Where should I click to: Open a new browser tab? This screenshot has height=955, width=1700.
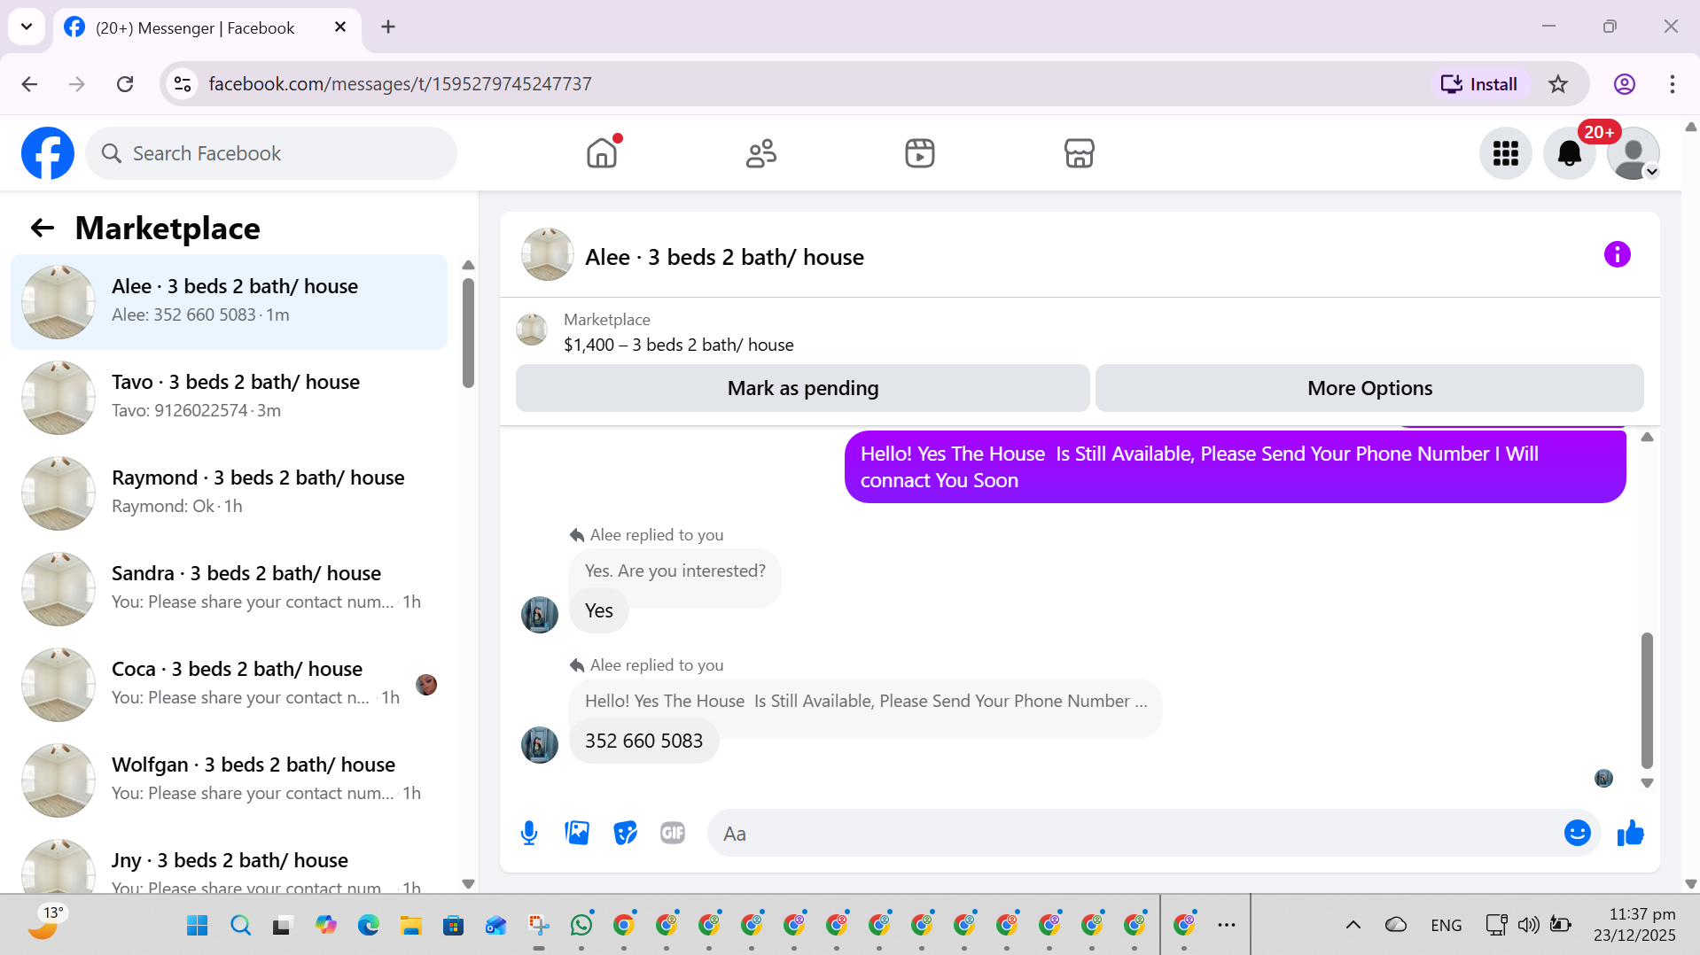(388, 27)
